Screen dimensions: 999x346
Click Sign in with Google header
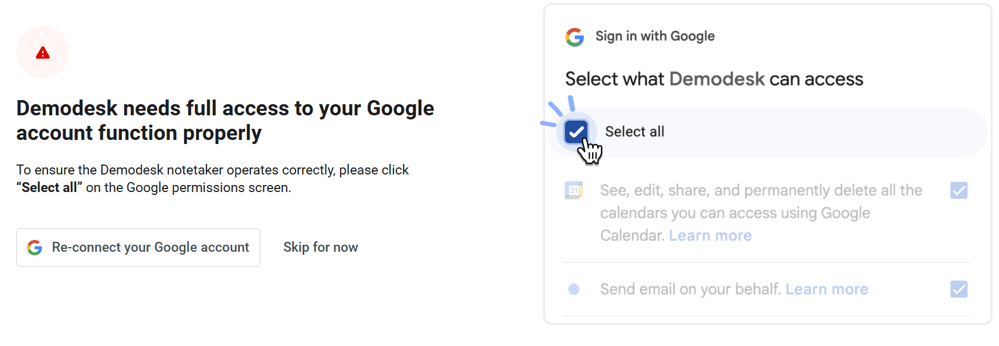pos(655,36)
